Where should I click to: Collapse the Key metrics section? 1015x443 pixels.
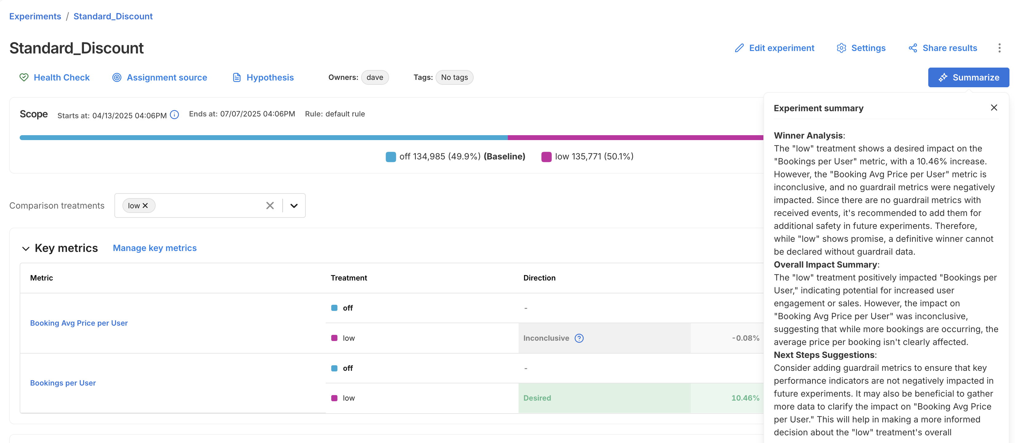[26, 248]
